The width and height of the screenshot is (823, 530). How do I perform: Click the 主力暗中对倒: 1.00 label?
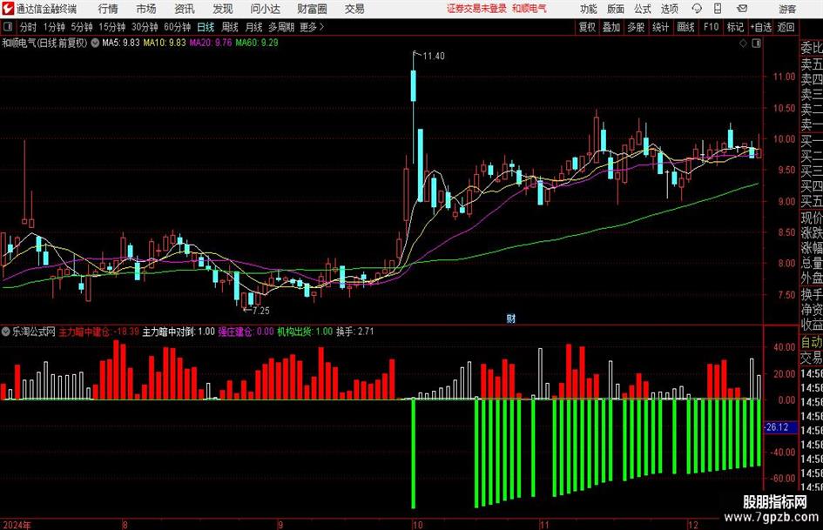pyautogui.click(x=179, y=332)
